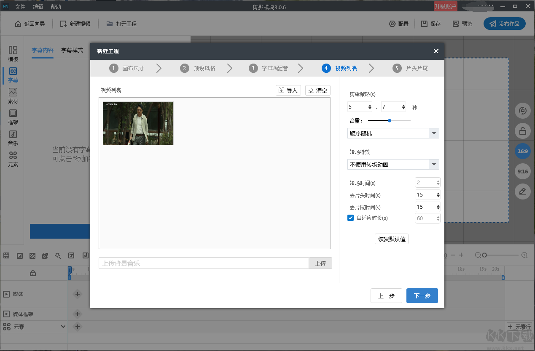The image size is (535, 351).
Task: Expand the 顺序随机 dropdown
Action: [x=434, y=133]
